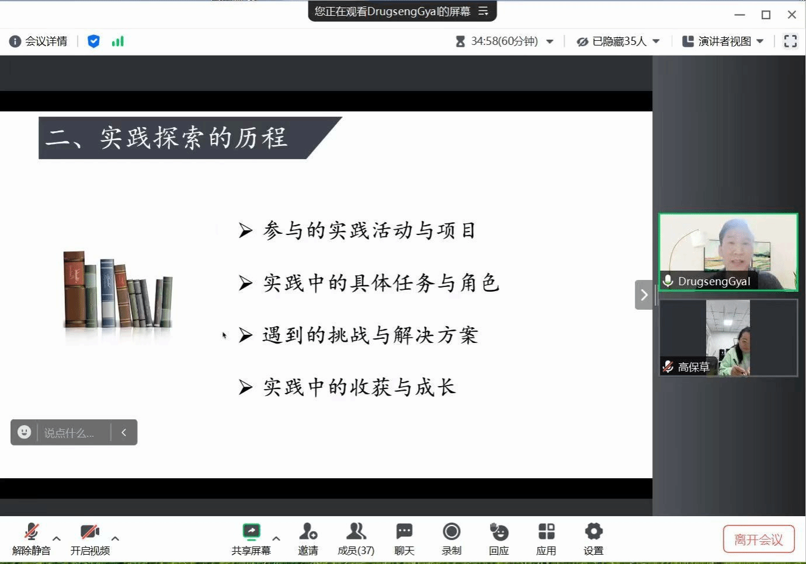Click the blue security shield icon
The width and height of the screenshot is (806, 564).
(x=93, y=41)
